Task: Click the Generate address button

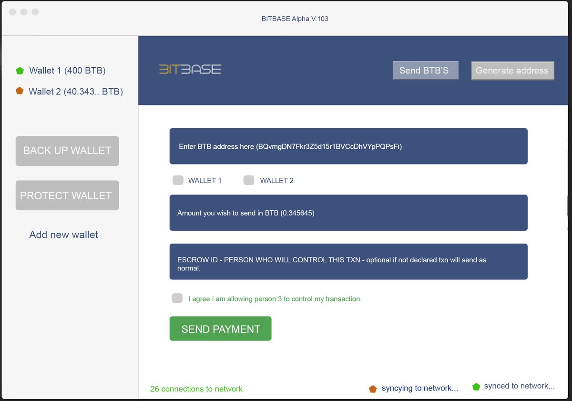Action: 512,70
